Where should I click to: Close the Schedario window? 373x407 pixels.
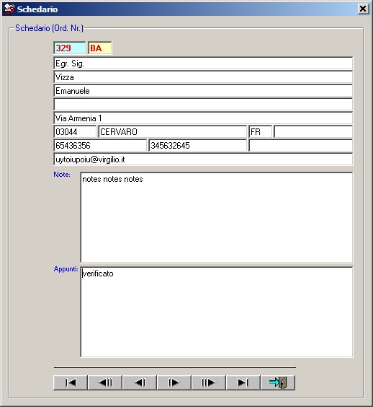pyautogui.click(x=363, y=9)
